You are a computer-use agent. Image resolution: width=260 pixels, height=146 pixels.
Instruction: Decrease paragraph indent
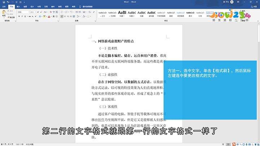(77, 12)
